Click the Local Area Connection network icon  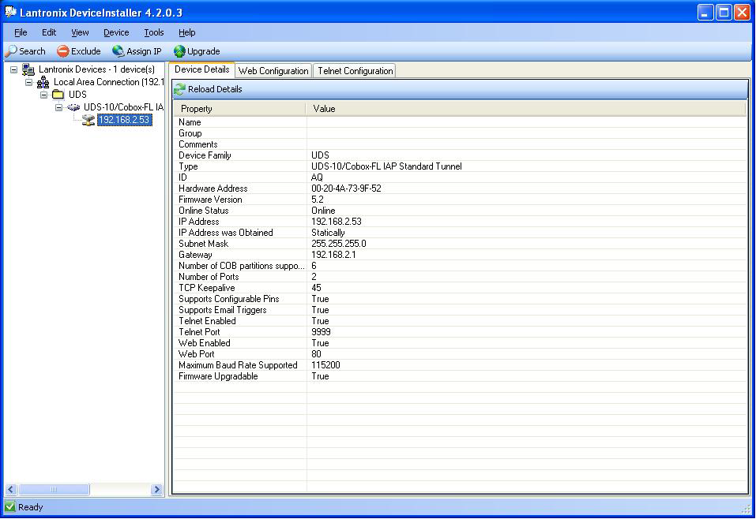tap(43, 82)
